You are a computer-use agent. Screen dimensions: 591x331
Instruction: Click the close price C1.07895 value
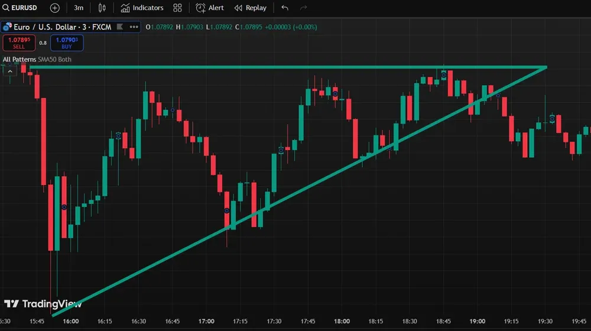248,27
